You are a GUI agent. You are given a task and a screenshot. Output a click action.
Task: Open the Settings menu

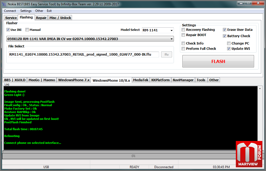tap(26, 11)
